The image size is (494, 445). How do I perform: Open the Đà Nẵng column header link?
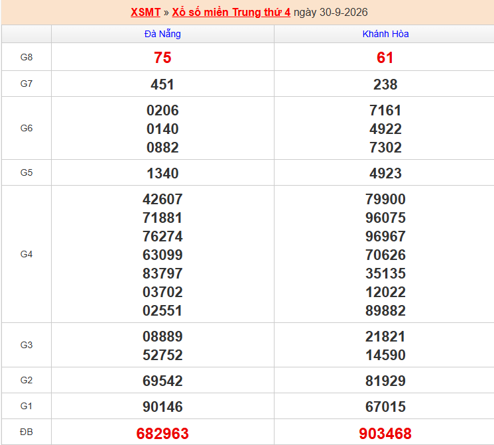coord(162,34)
